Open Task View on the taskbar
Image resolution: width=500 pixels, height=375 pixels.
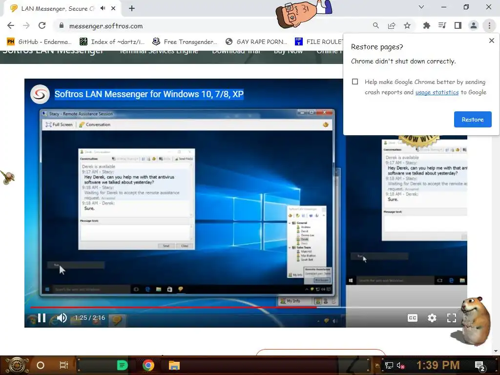coord(64,365)
